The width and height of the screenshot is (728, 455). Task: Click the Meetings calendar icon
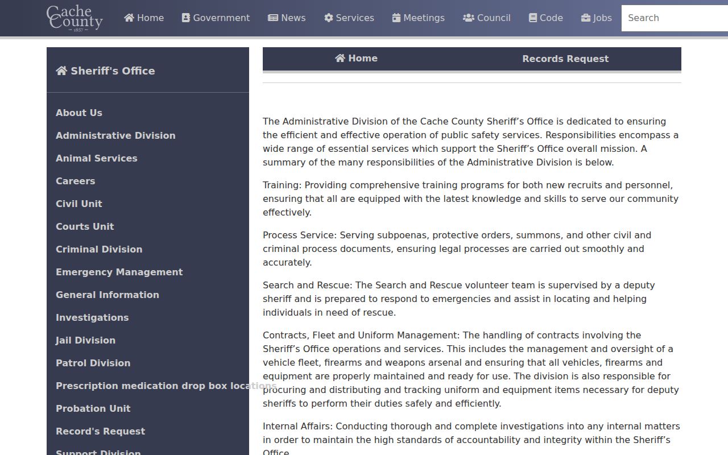[x=396, y=18]
